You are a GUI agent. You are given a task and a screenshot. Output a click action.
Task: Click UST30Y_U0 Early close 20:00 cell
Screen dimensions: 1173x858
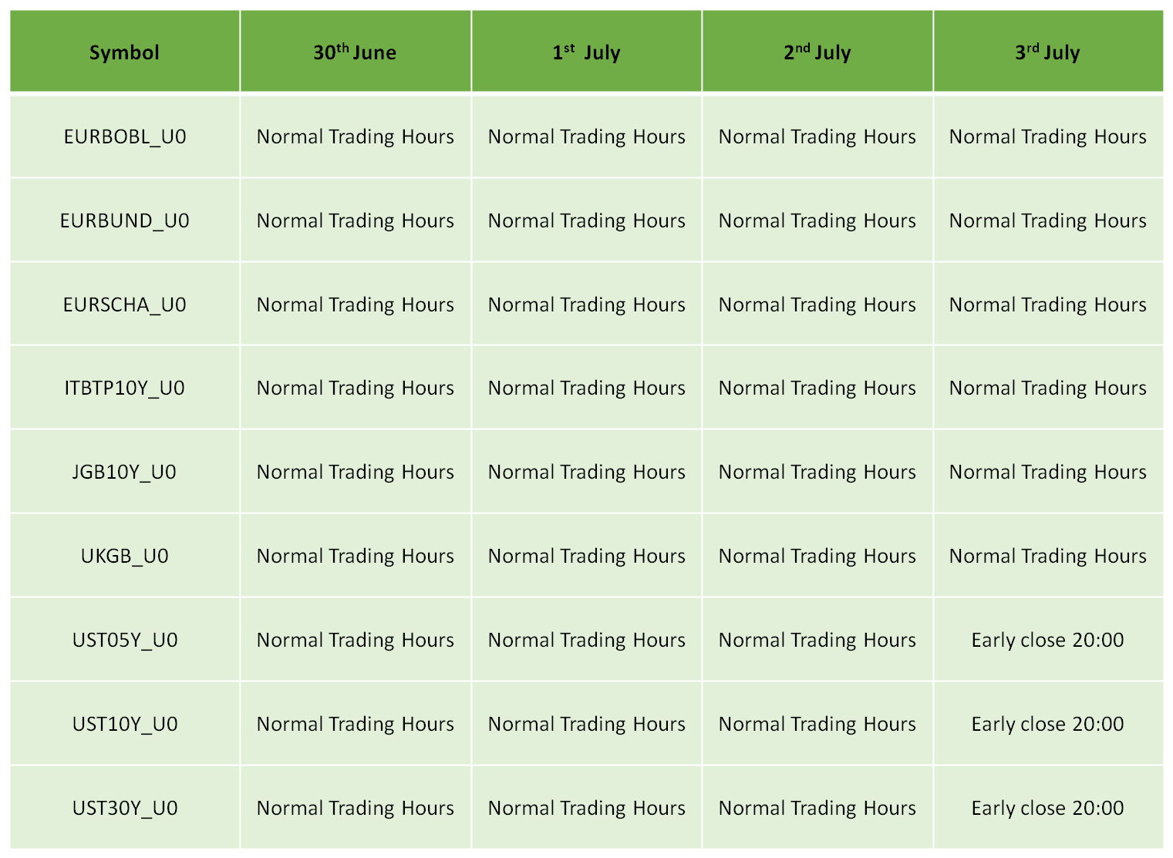point(1048,808)
